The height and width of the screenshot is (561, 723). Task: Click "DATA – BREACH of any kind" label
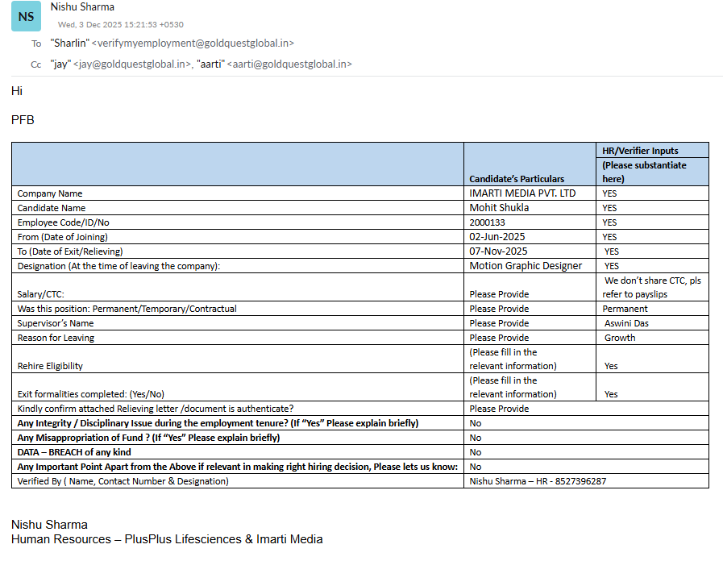tap(74, 452)
